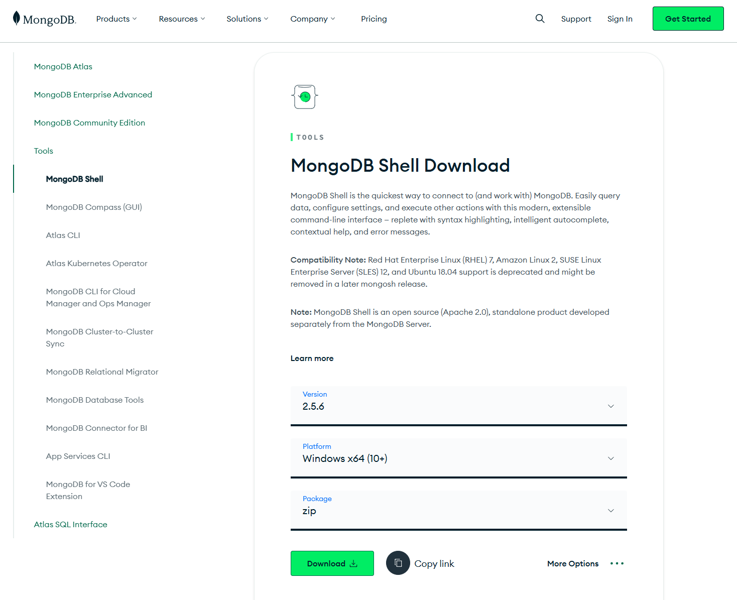Click the MongoDB leaf logo
737x600 pixels.
tap(17, 18)
